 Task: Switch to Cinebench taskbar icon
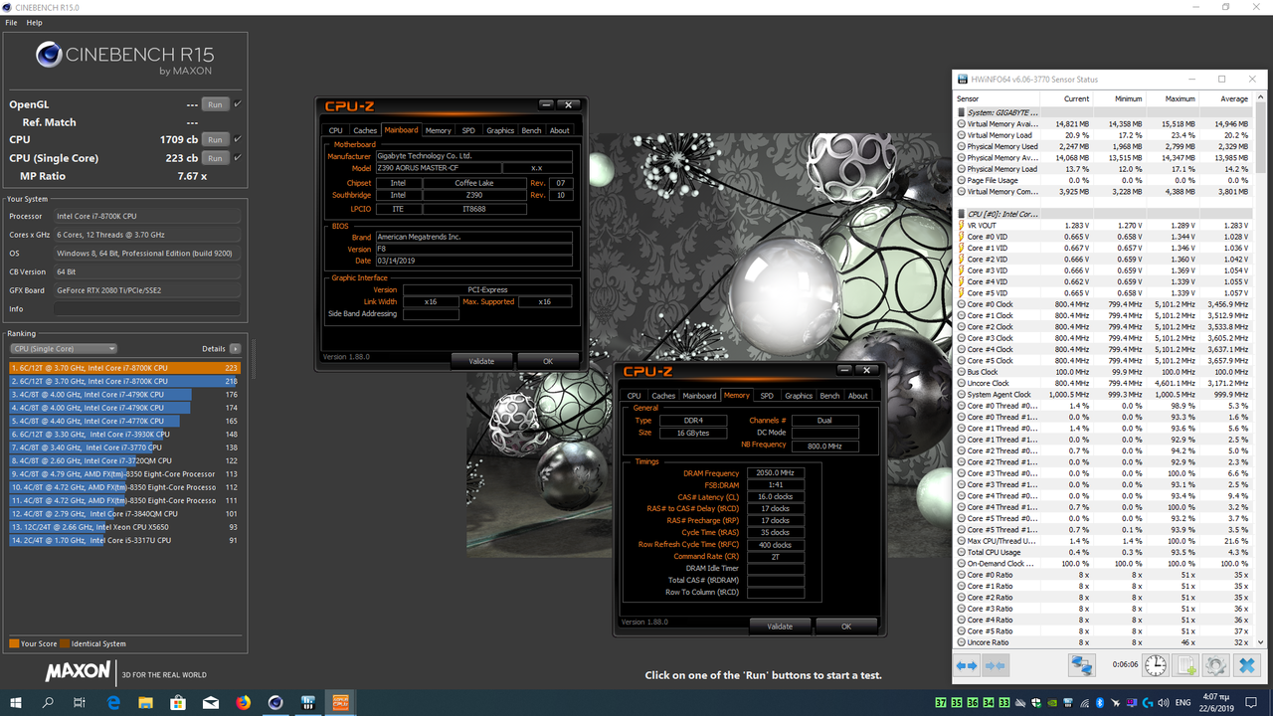click(x=275, y=702)
